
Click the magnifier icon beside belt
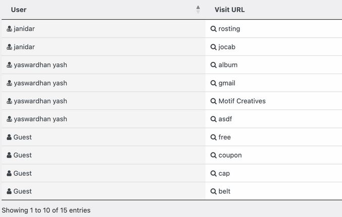pyautogui.click(x=213, y=191)
